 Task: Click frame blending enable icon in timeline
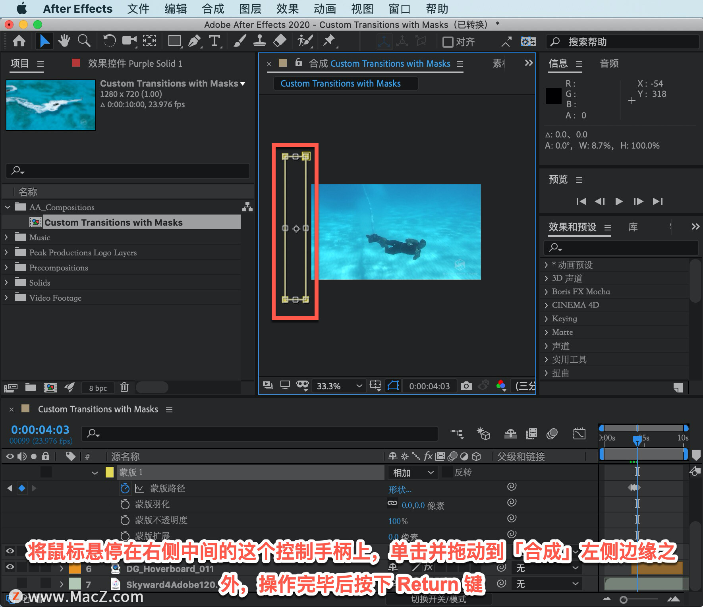coord(531,433)
